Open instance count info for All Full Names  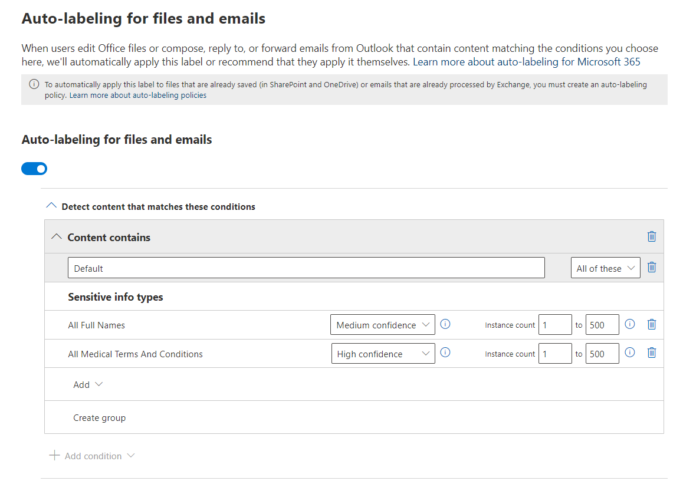point(629,324)
